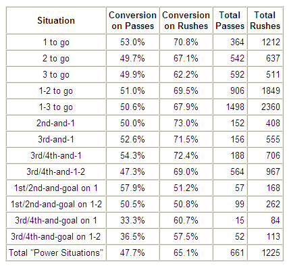Screen dimensions: 289x266
Task: Click the "2 to go" situation cell
Action: [x=56, y=58]
